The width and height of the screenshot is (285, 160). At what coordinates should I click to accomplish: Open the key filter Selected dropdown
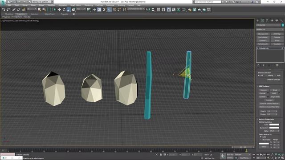click(242, 155)
